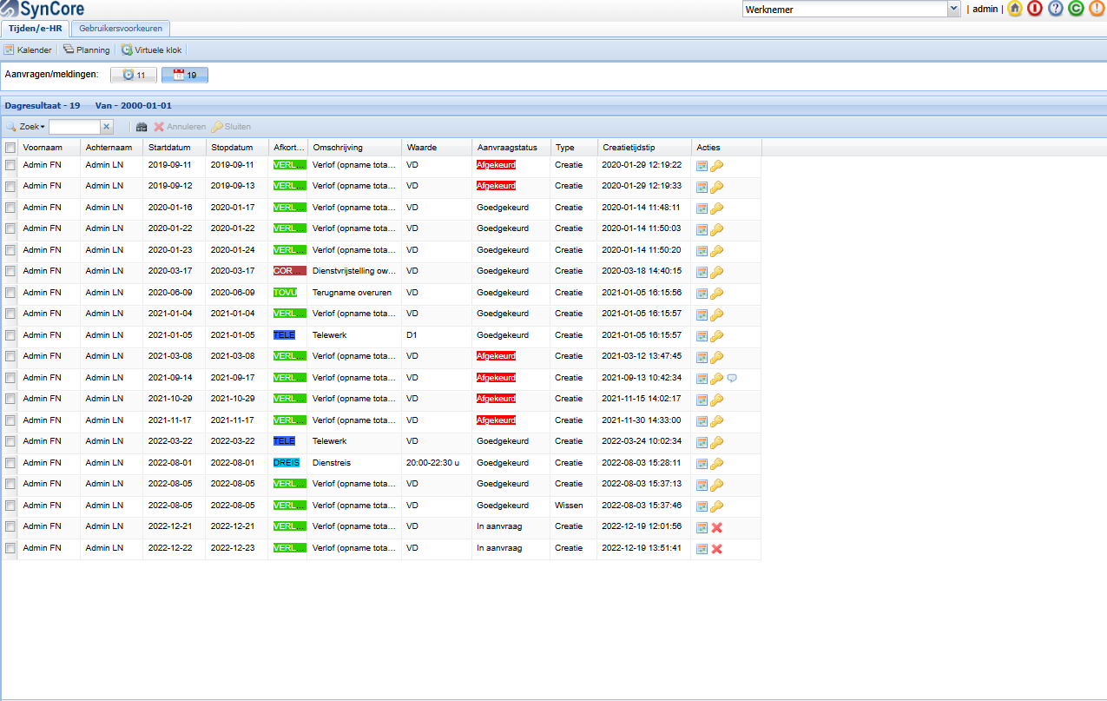Open comment bubble on 2021-09-14 request

click(732, 378)
